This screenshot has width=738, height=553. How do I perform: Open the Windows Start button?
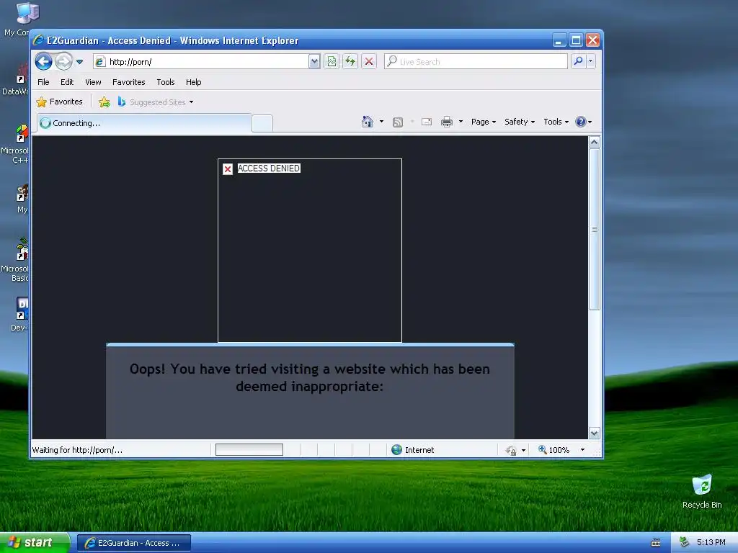[x=35, y=543]
